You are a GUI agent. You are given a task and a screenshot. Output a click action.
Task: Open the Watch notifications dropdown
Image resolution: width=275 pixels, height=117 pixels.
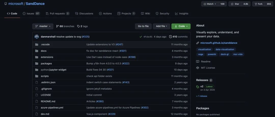tap(210, 4)
